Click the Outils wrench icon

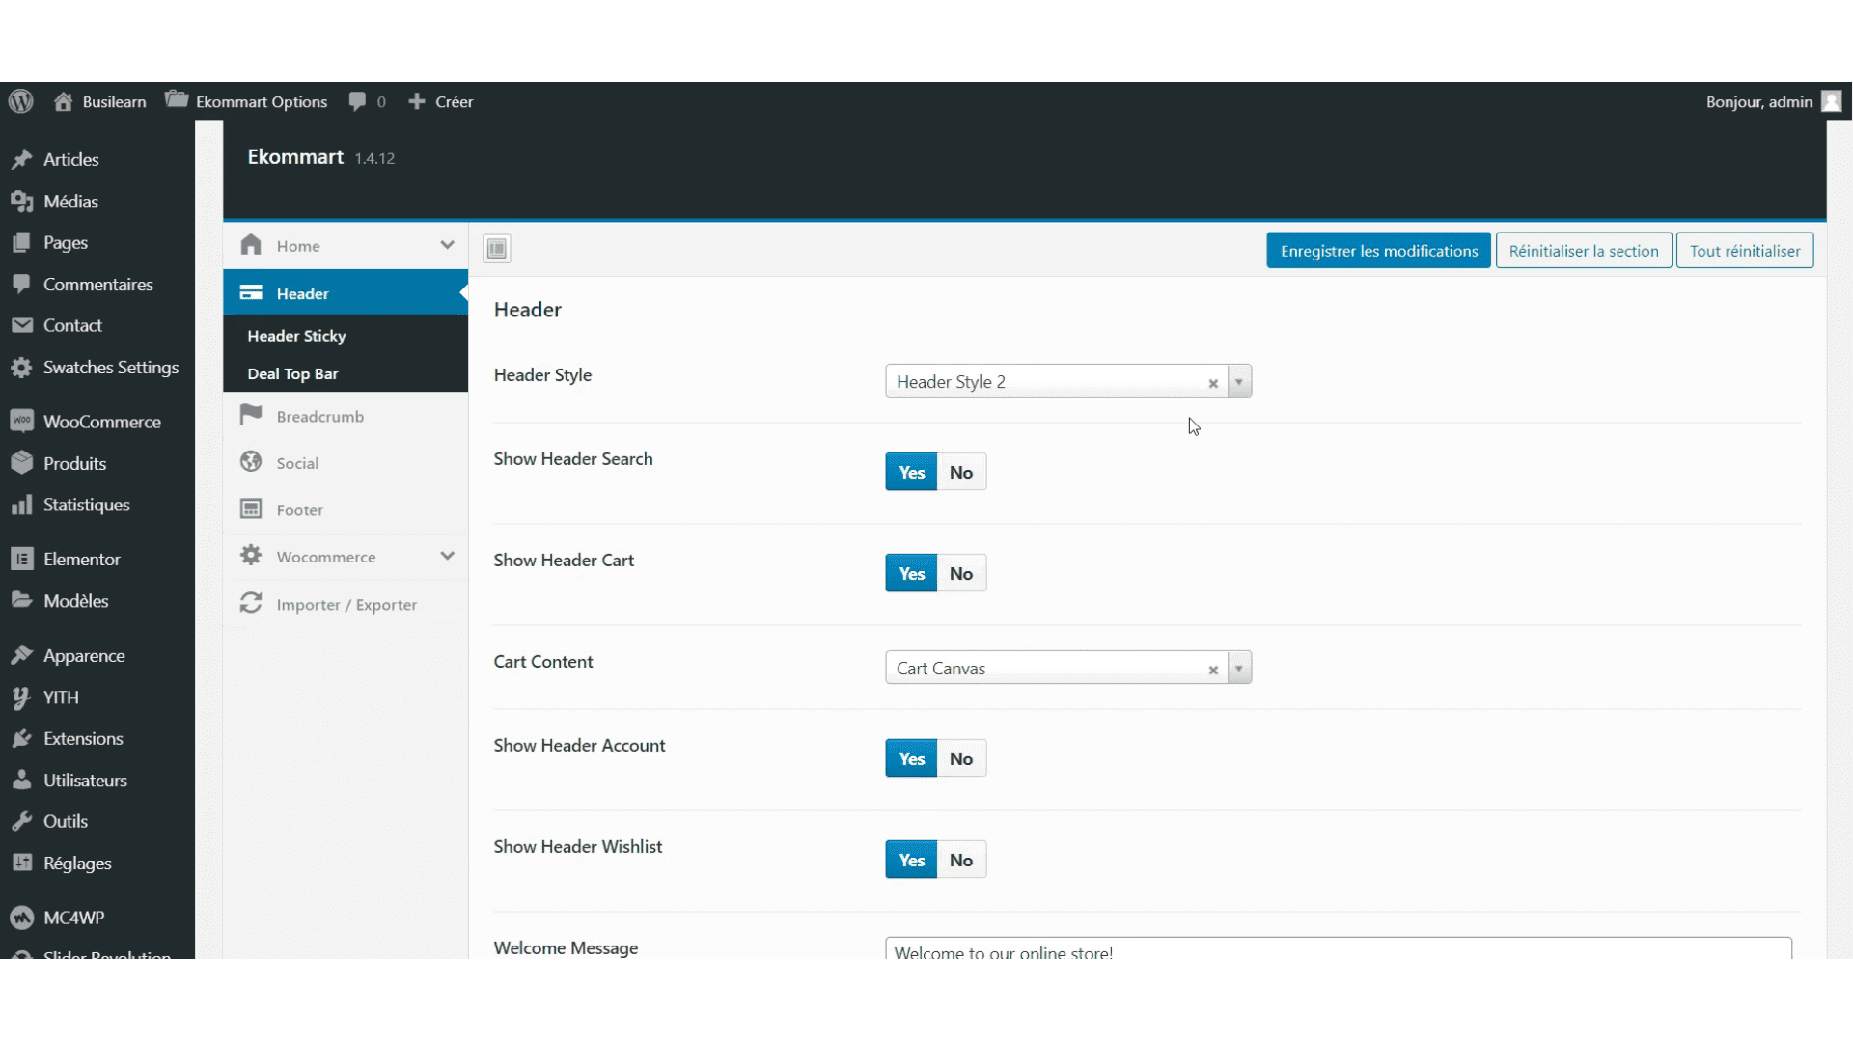[22, 821]
